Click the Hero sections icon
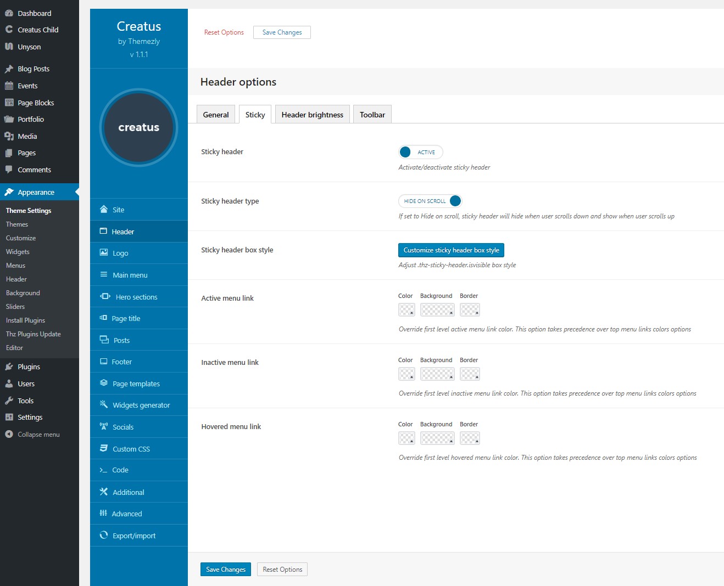Image resolution: width=724 pixels, height=586 pixels. tap(105, 296)
